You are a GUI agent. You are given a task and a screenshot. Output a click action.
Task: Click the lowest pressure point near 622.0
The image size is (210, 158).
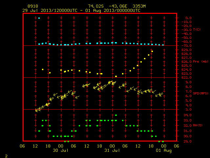coord(116,76)
